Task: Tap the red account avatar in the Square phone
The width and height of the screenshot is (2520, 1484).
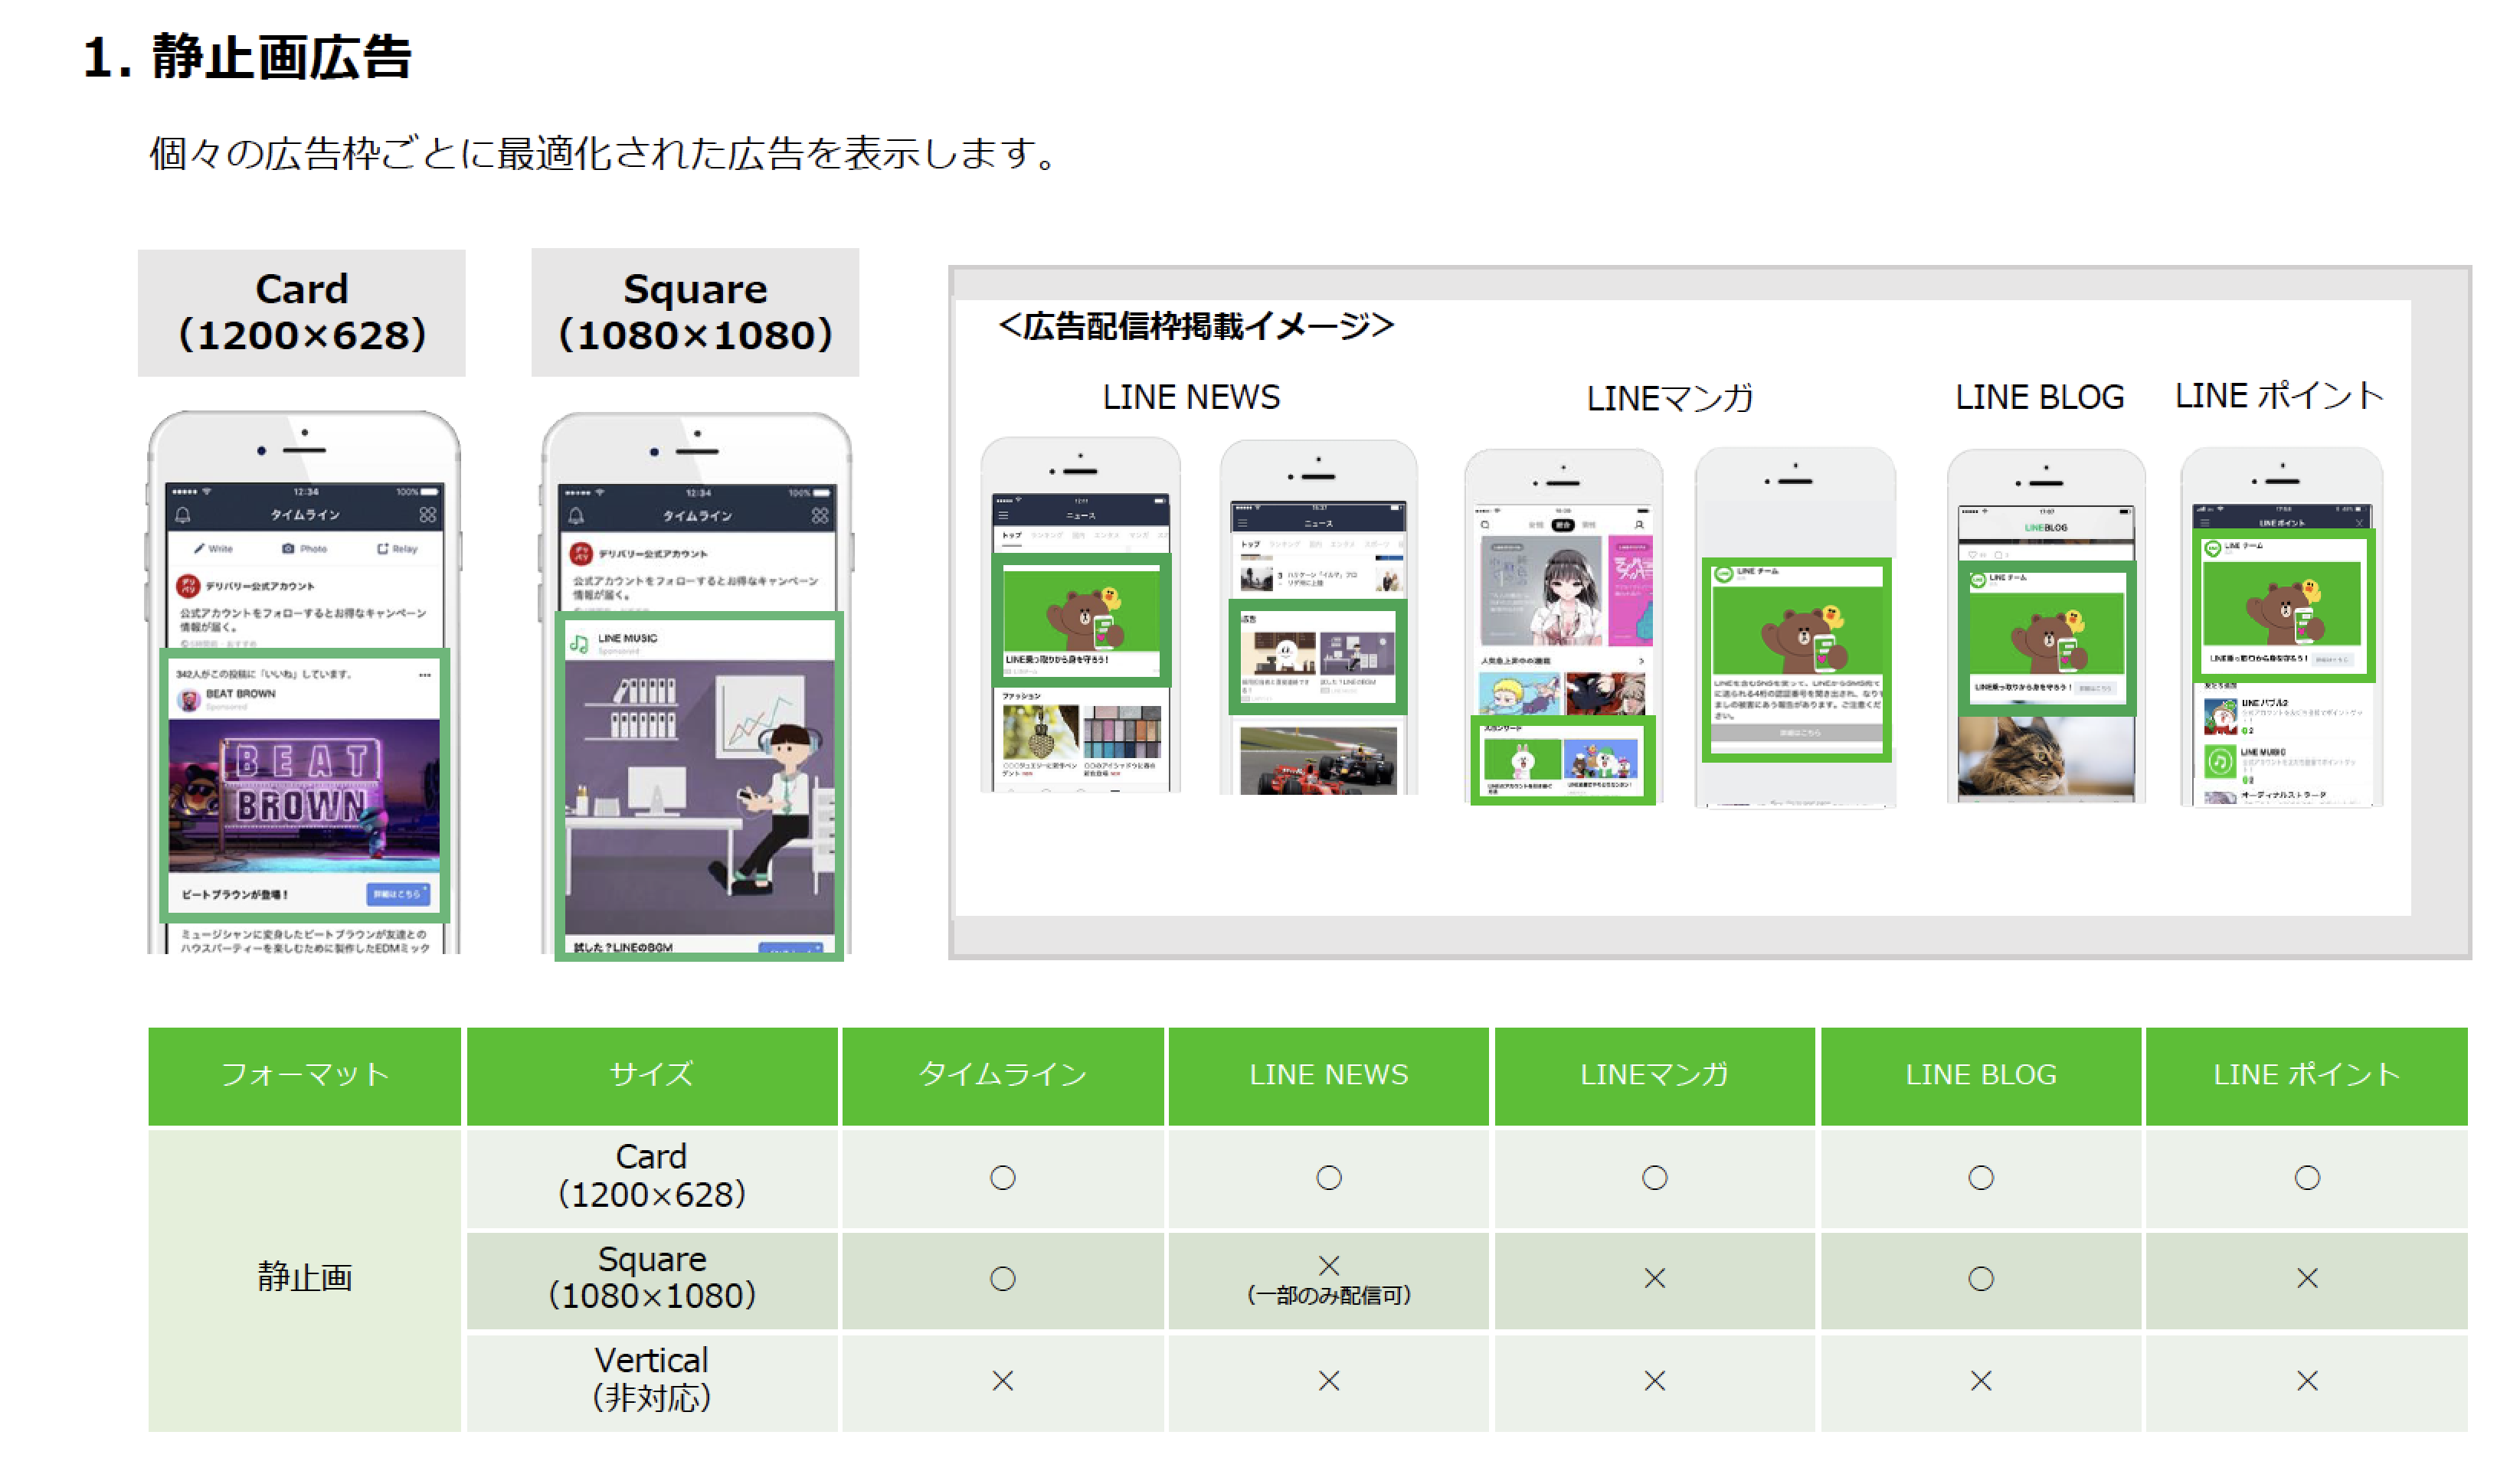Action: [581, 554]
